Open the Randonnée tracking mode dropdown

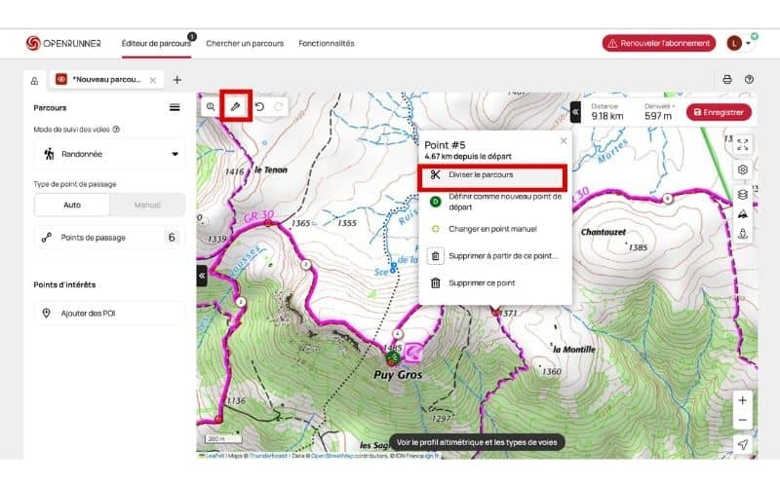(109, 154)
